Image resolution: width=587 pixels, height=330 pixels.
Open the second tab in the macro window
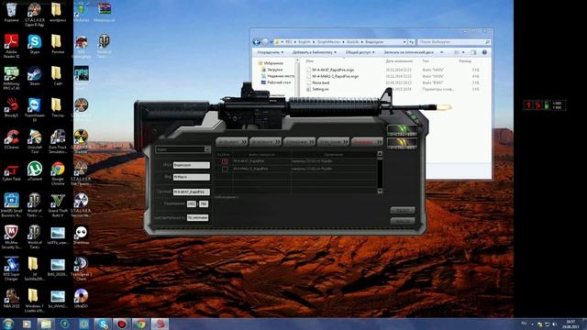pos(265,142)
